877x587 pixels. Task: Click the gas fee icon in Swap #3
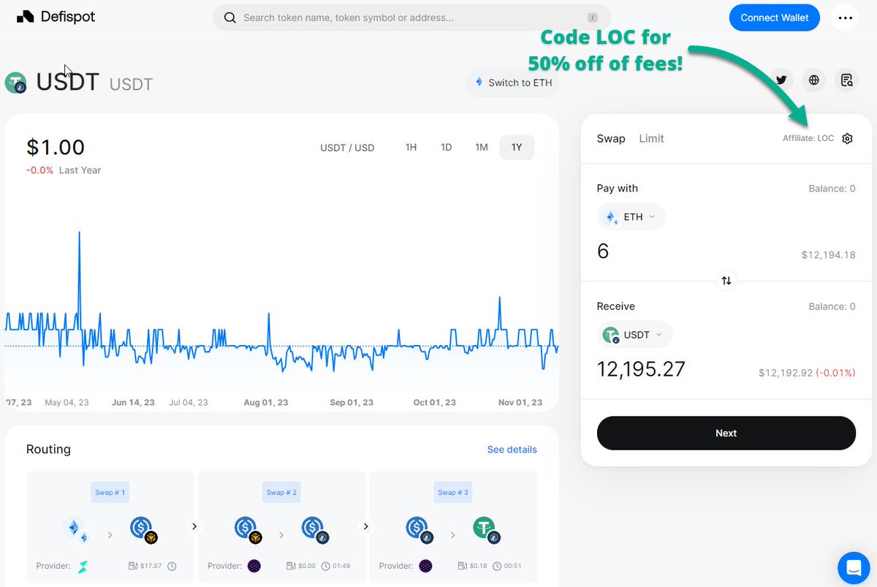462,567
